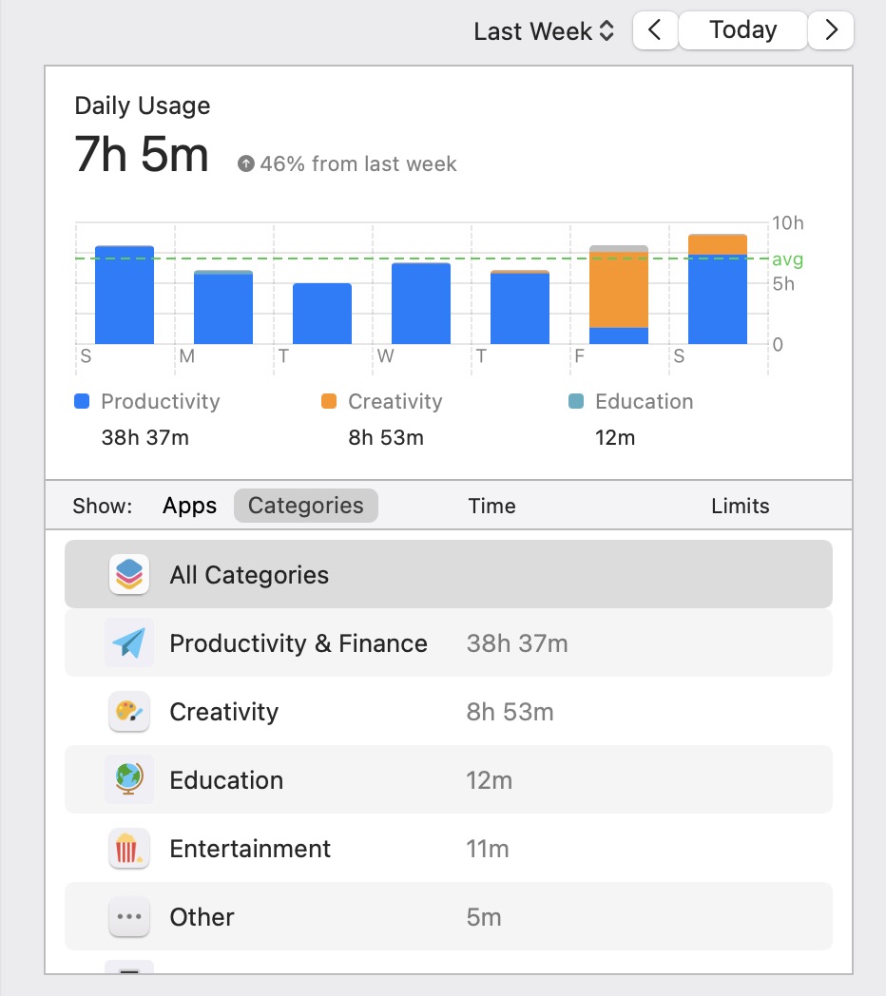Viewport: 886px width, 996px height.
Task: Click the Limits column header
Action: click(740, 506)
